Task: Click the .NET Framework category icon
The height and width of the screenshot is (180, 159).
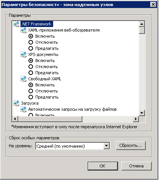Action: [x=16, y=24]
